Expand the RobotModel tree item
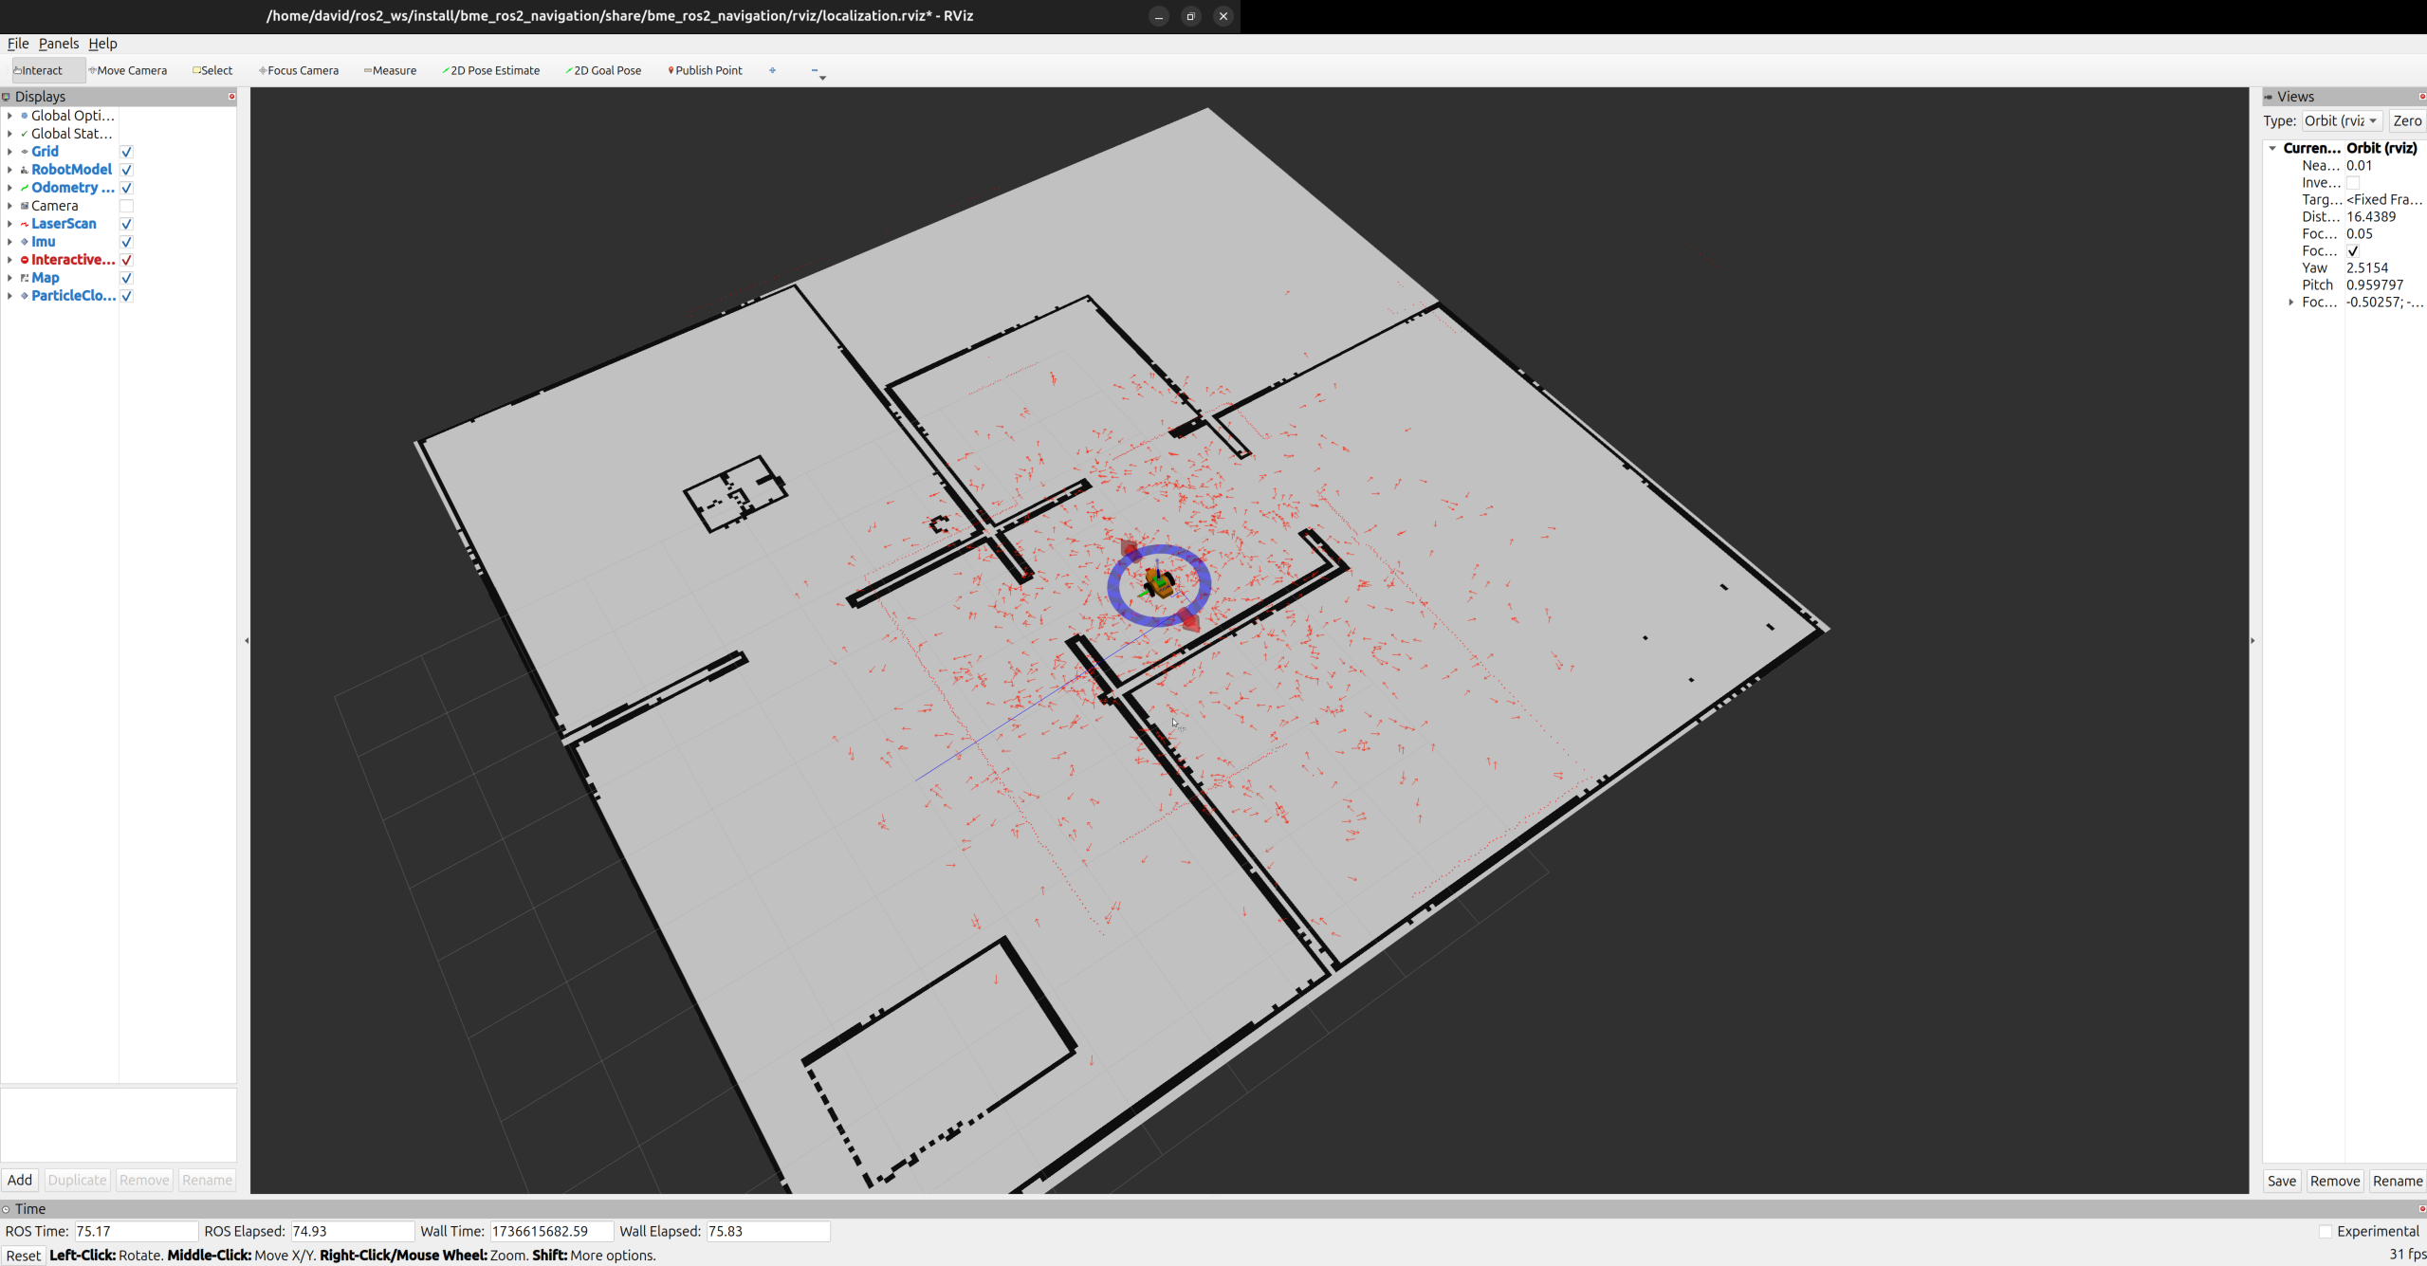2427x1266 pixels. pos(9,170)
